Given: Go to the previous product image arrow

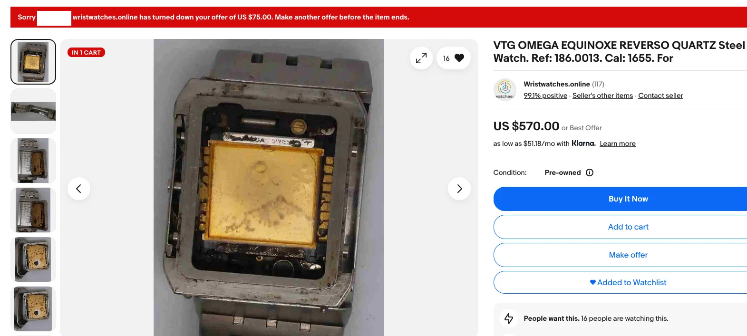Looking at the screenshot, I should (x=79, y=189).
